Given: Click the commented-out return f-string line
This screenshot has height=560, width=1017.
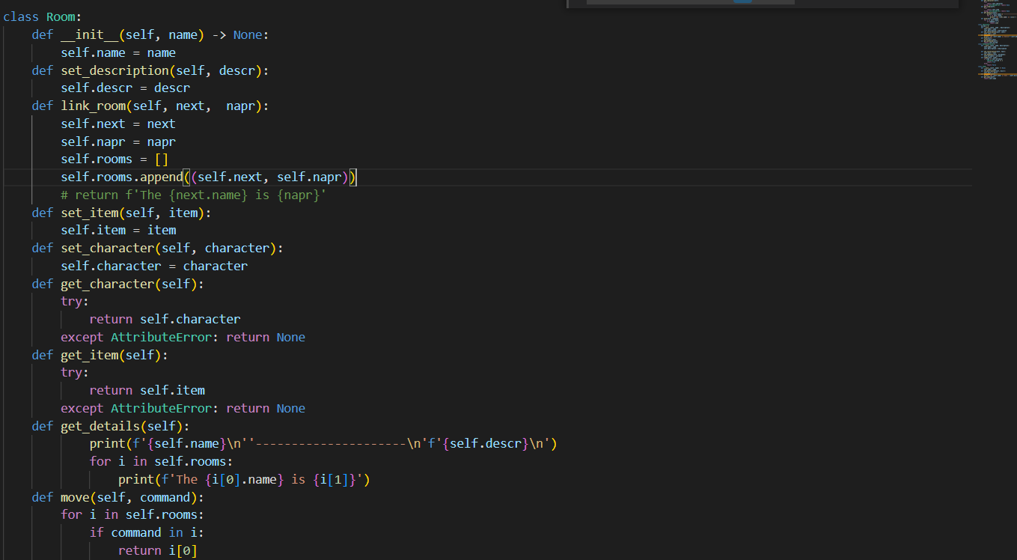Looking at the screenshot, I should coord(193,194).
